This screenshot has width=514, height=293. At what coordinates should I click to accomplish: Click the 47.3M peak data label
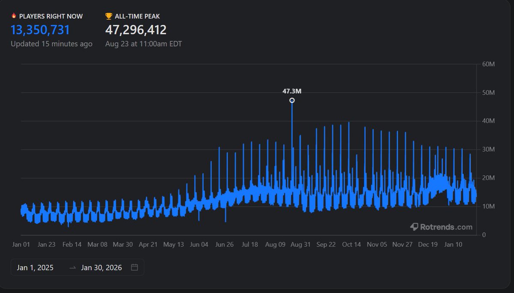292,91
